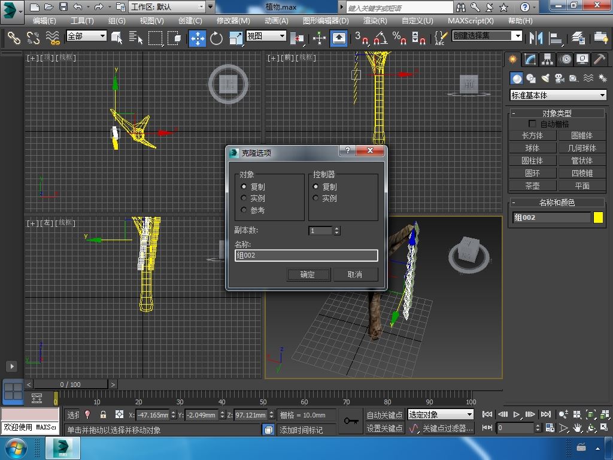This screenshot has height=460, width=613.
Task: Select 实例 radio under 对象 group
Action: click(x=244, y=198)
